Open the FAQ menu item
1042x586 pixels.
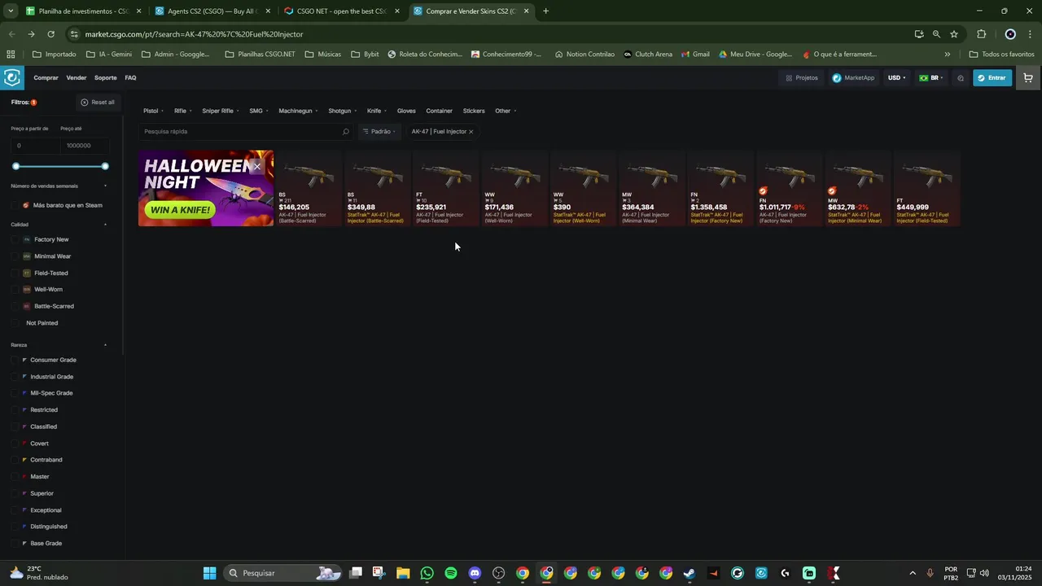click(130, 78)
